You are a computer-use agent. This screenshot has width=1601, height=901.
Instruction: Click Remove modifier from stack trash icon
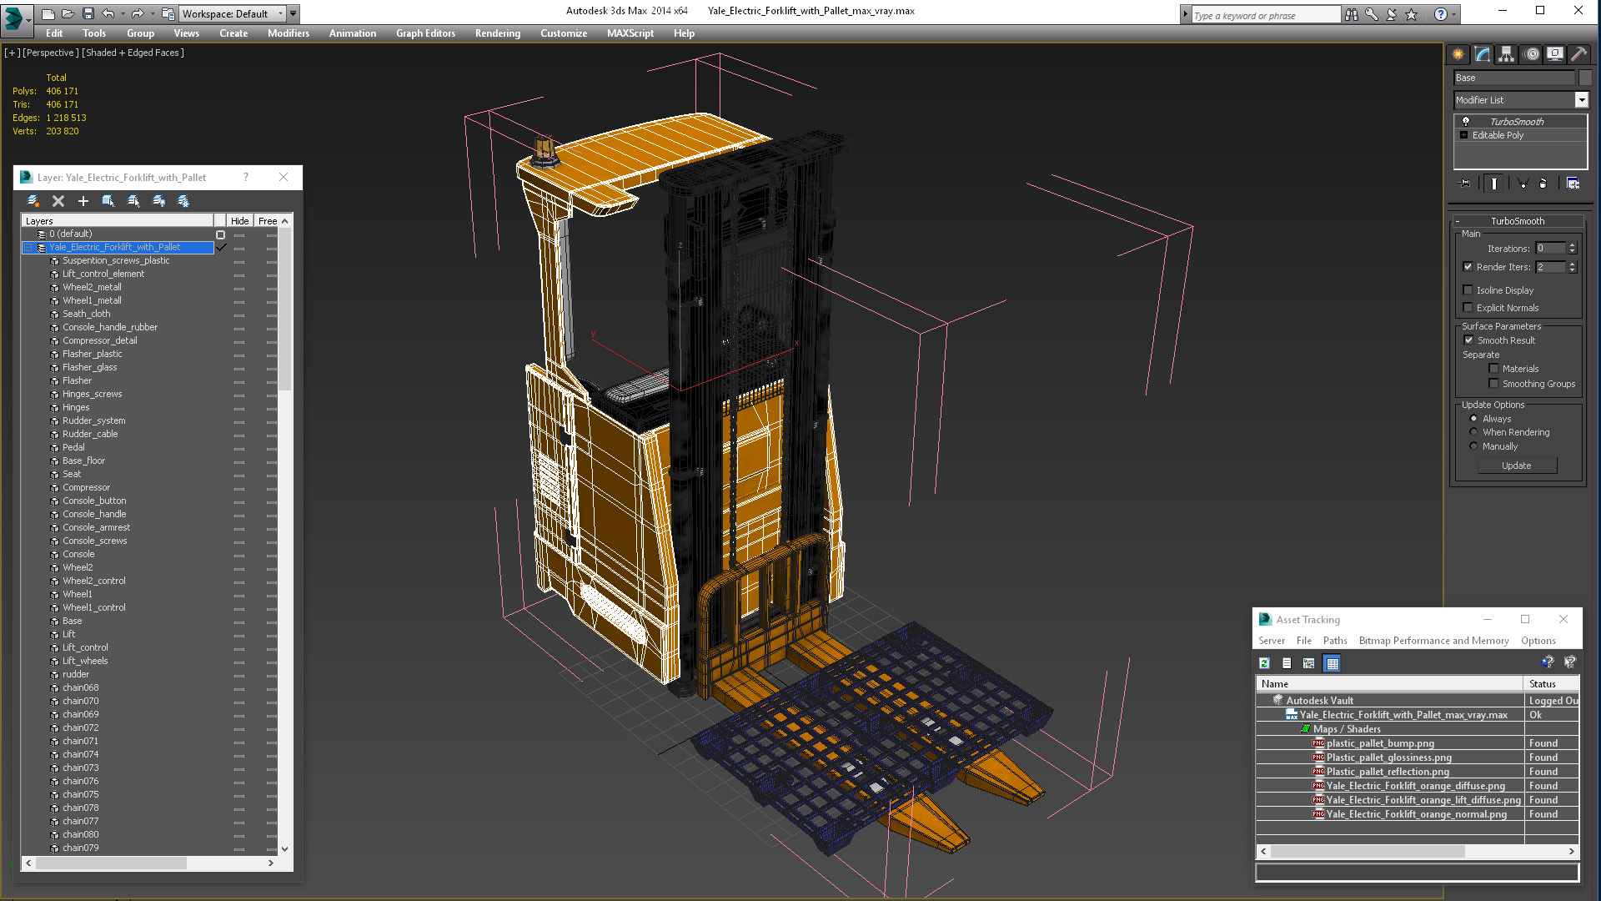[x=1543, y=184]
